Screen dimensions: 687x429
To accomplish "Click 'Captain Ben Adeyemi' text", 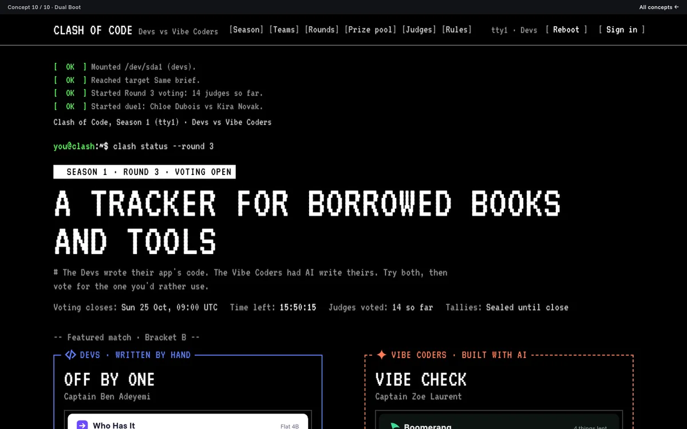I will tap(107, 396).
